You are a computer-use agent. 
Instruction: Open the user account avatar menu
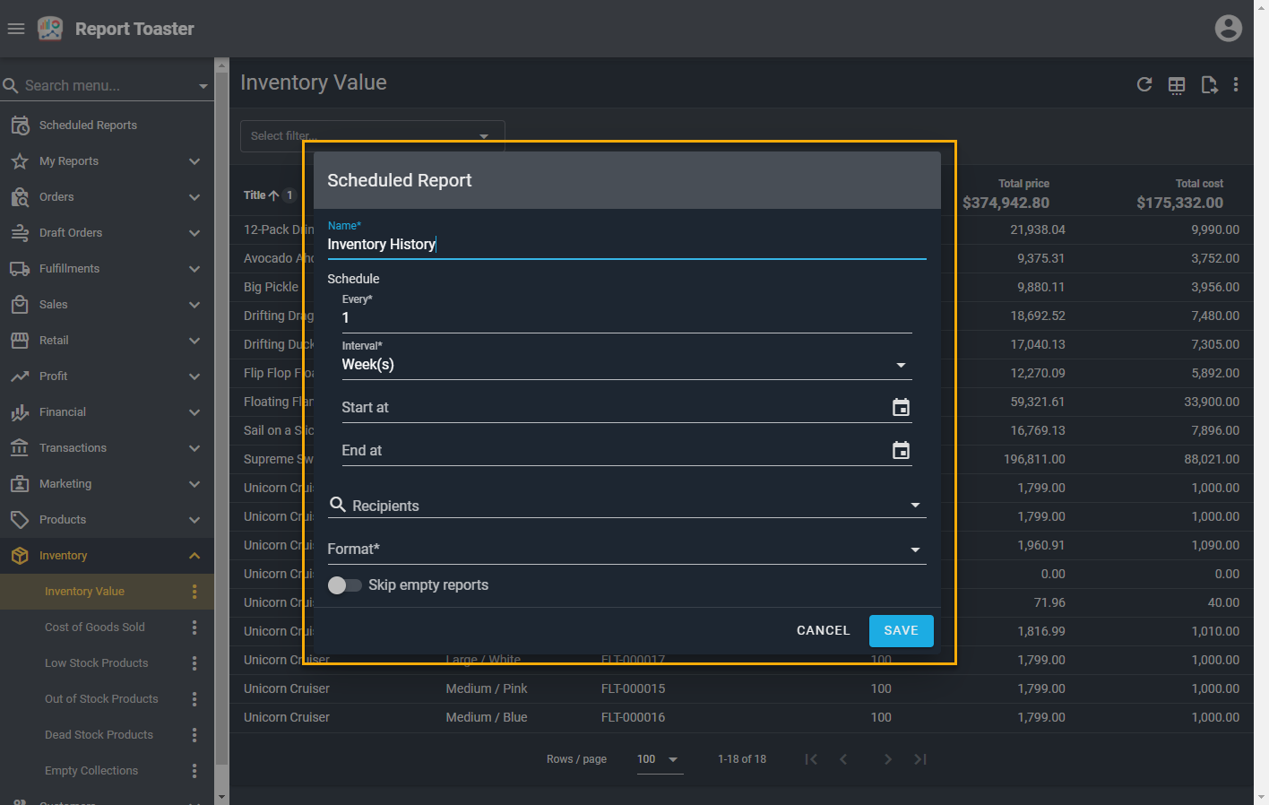click(1228, 29)
